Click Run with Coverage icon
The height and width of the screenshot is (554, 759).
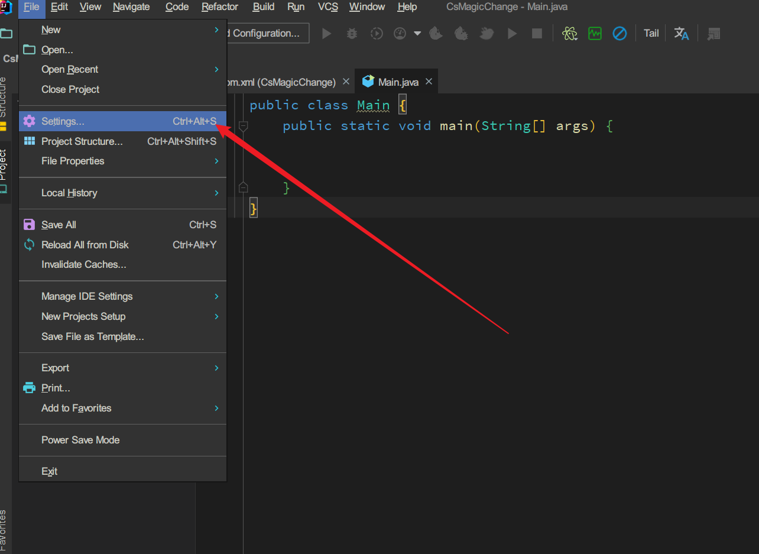point(377,34)
